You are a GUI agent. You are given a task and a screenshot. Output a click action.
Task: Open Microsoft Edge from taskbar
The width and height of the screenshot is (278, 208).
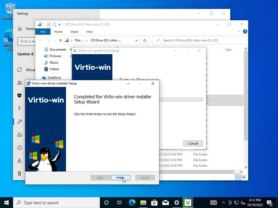pos(132,203)
